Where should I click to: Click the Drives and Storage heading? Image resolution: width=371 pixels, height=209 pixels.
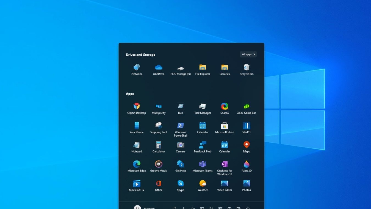click(140, 55)
